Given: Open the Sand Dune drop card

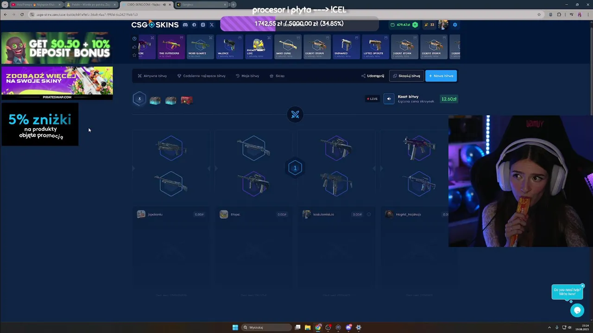Looking at the screenshot, I should pos(288,47).
